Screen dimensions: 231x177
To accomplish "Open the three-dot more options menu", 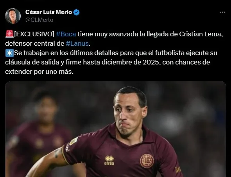I will coord(222,13).
